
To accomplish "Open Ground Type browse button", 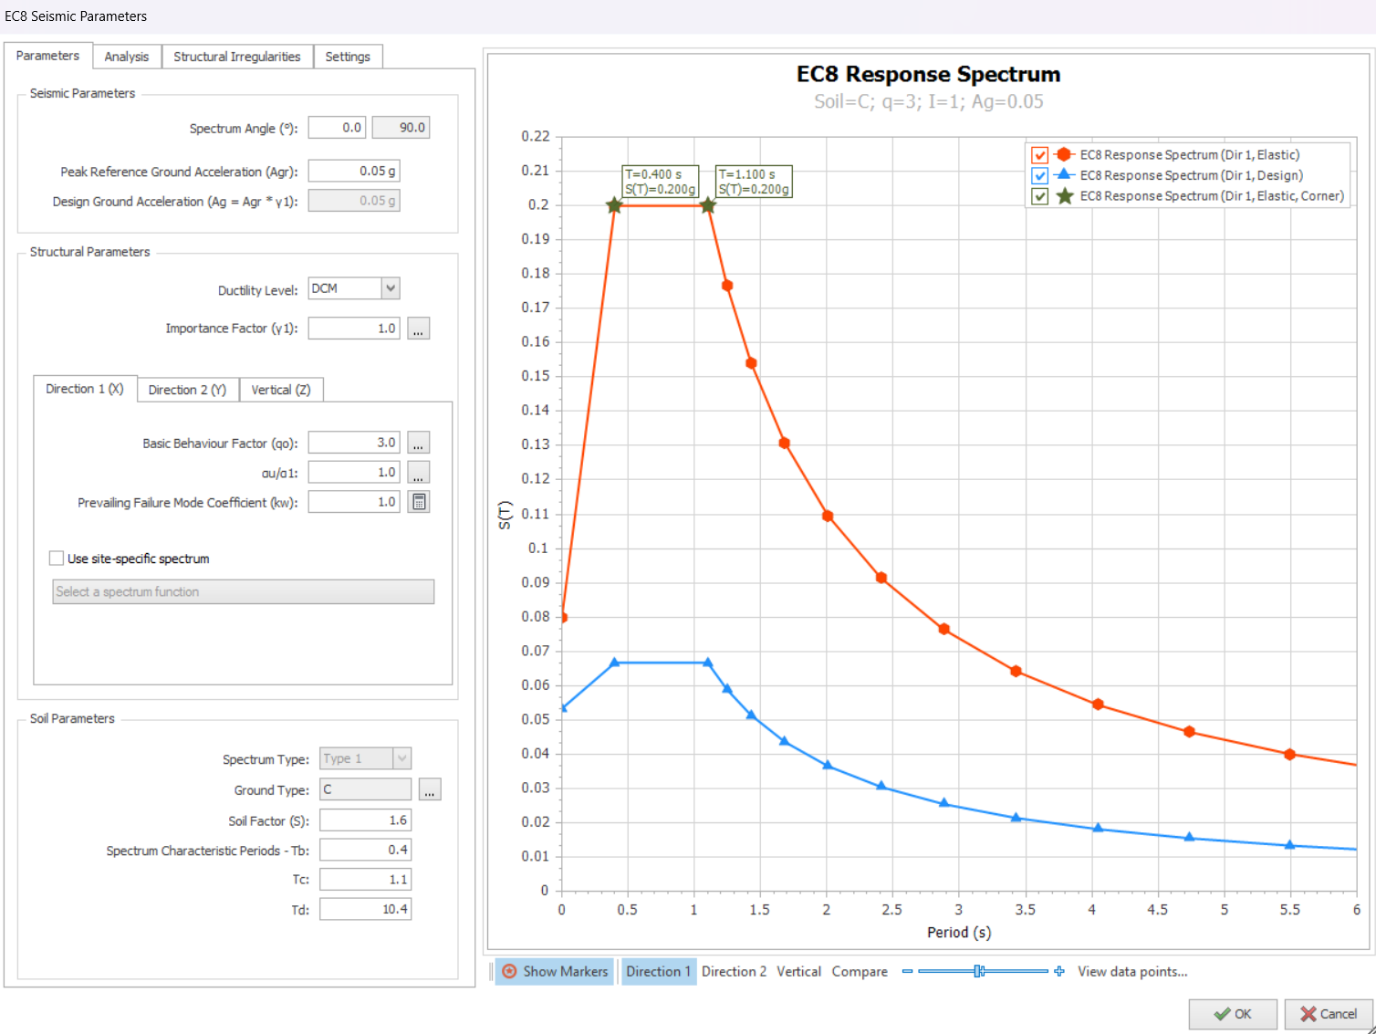I will click(x=430, y=789).
